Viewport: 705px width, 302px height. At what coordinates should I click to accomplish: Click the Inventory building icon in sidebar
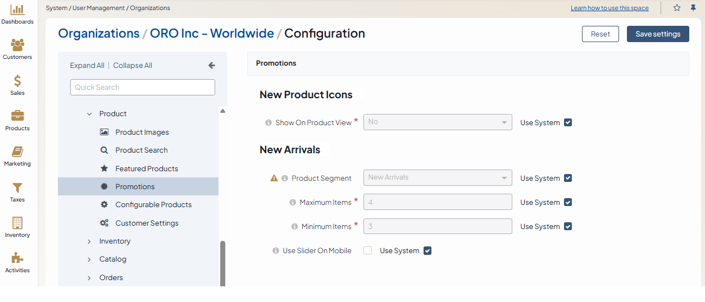pyautogui.click(x=17, y=223)
